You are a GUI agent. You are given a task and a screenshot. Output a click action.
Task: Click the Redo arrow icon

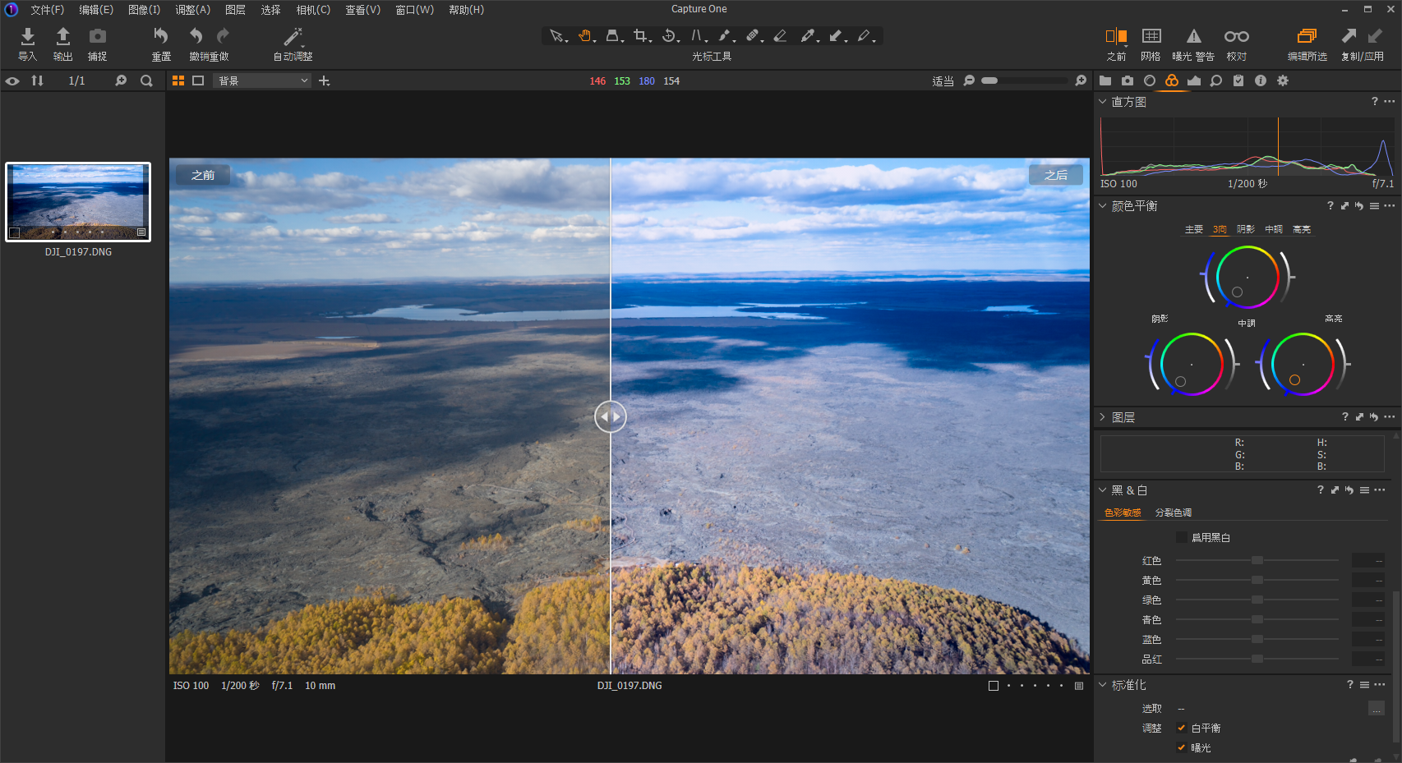tap(223, 36)
